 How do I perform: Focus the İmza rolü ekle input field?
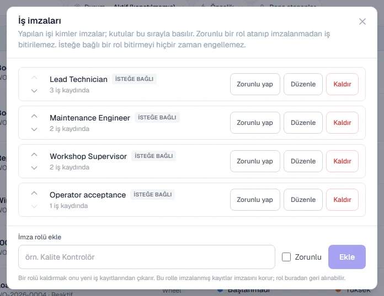coord(147,257)
